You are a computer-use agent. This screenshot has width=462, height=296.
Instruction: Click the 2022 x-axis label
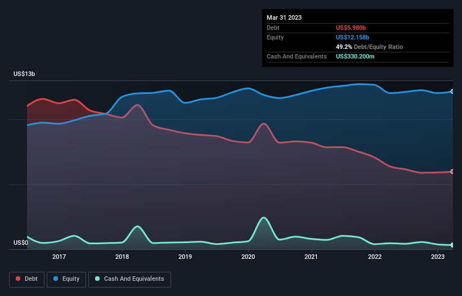pos(375,257)
